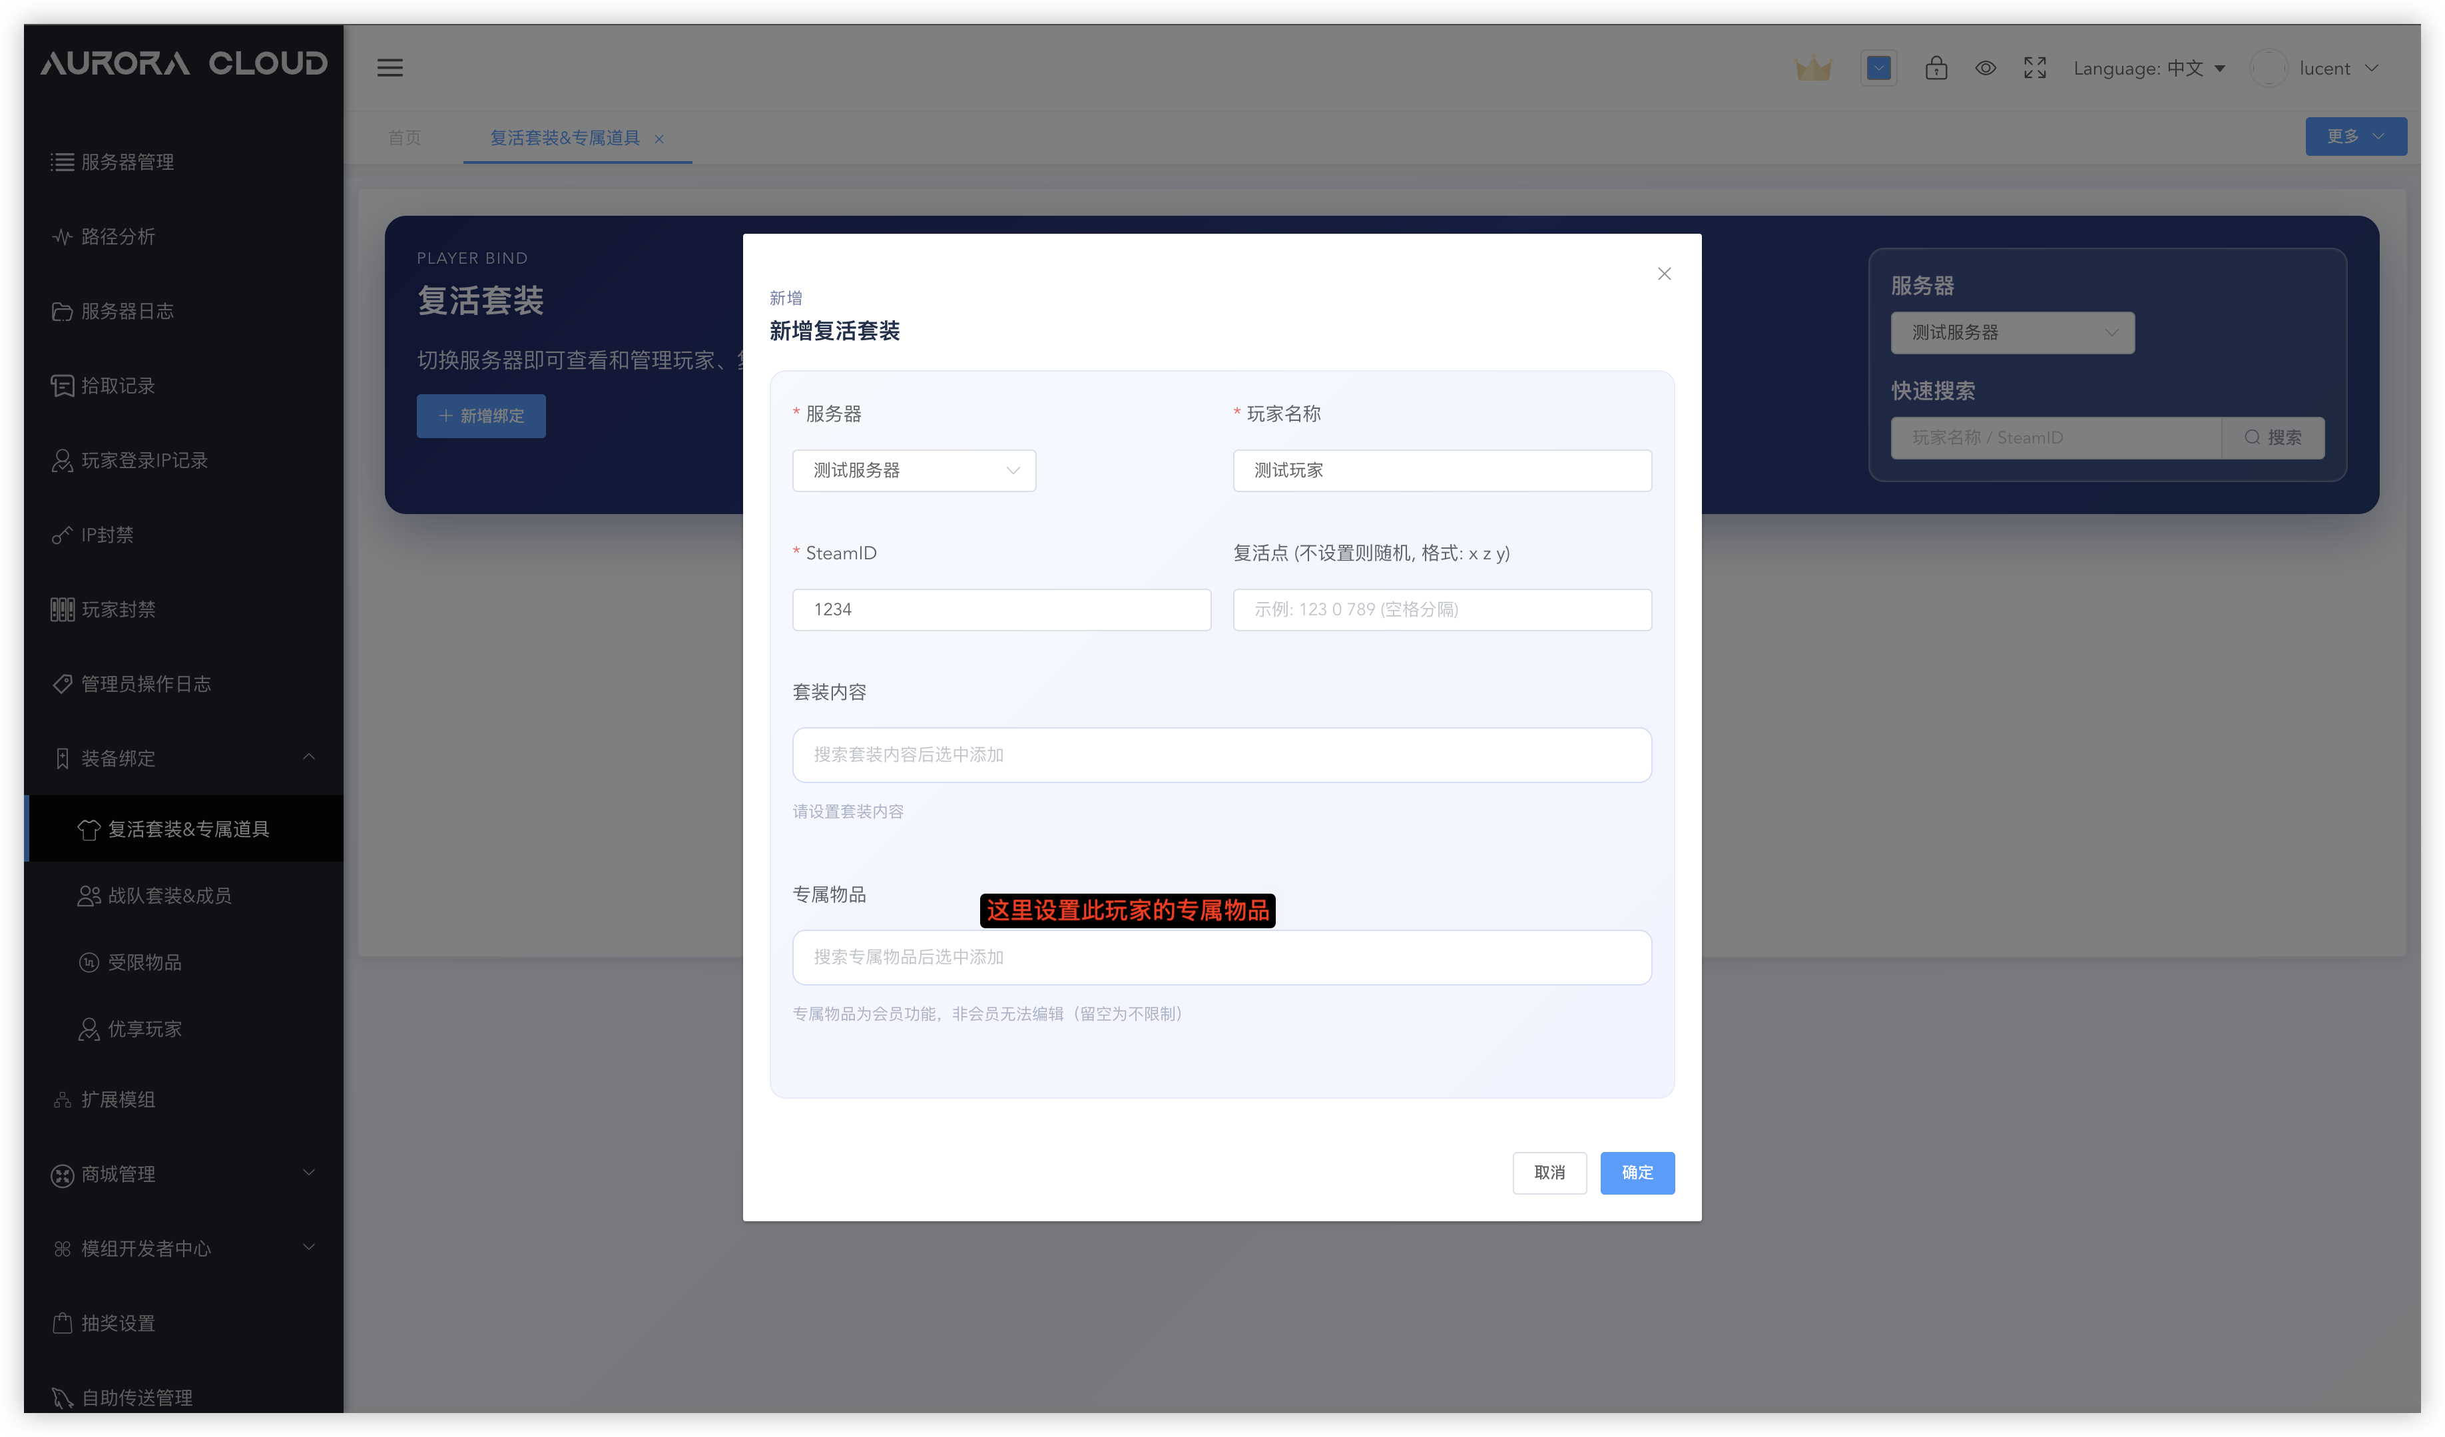Image resolution: width=2445 pixels, height=1437 pixels.
Task: Click the 取消 cancel button
Action: pyautogui.click(x=1549, y=1173)
